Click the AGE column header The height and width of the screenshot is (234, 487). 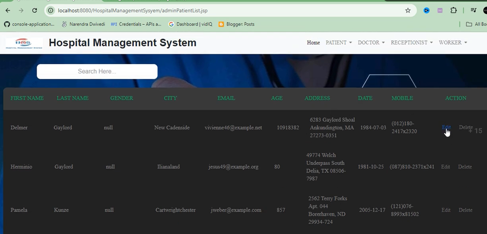click(x=277, y=98)
